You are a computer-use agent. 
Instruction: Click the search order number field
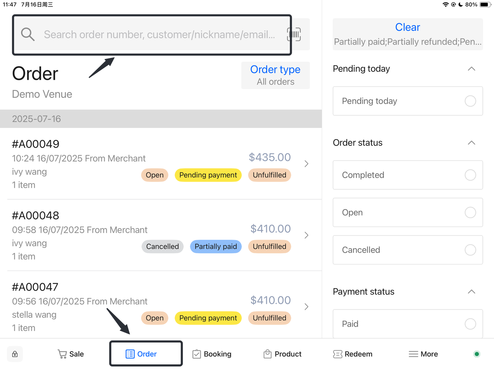pos(159,35)
